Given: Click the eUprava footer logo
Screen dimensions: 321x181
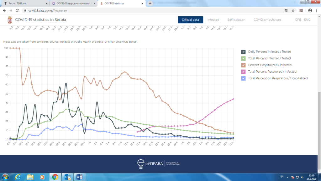Looking at the screenshot, I should pyautogui.click(x=159, y=164).
